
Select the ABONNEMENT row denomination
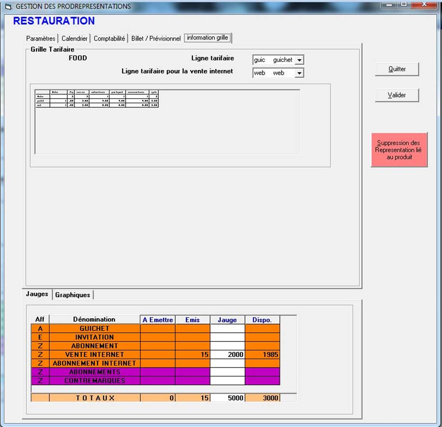pyautogui.click(x=94, y=346)
